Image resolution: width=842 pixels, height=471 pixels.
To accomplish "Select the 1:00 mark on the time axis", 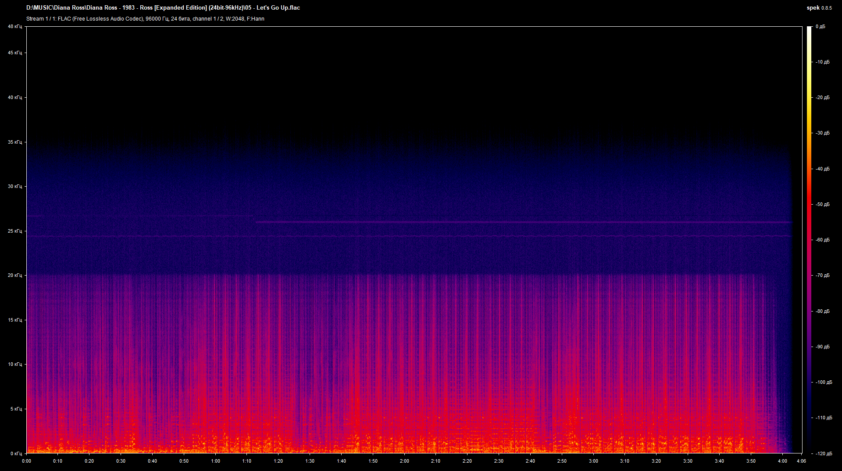I will click(215, 461).
